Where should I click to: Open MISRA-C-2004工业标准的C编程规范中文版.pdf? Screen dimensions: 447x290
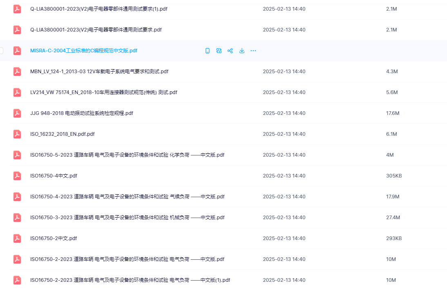[84, 51]
